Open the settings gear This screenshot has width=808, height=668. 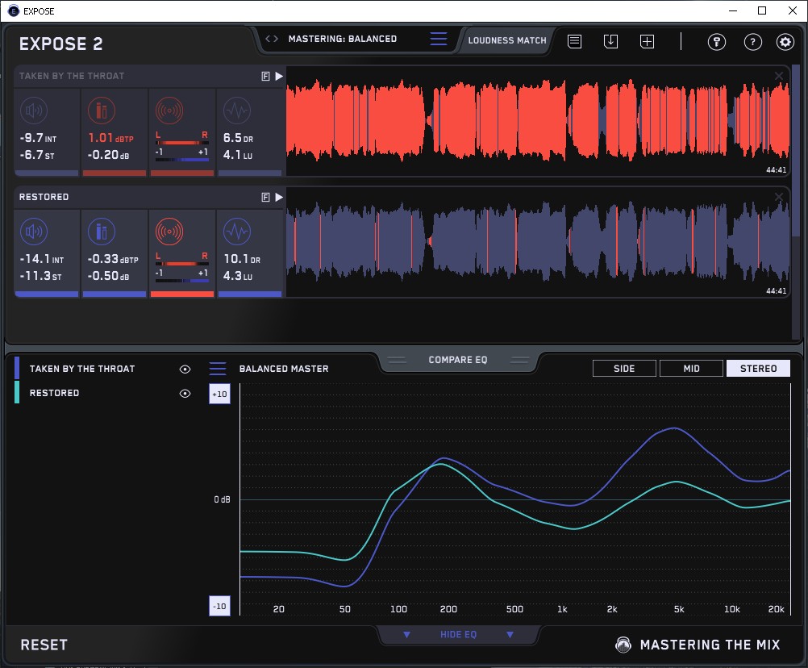(785, 42)
